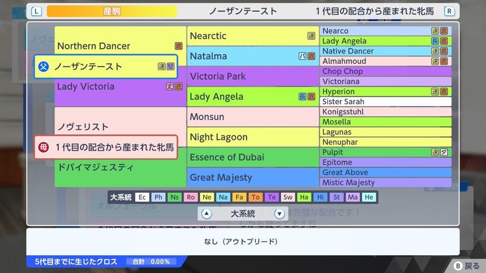The width and height of the screenshot is (486, 273).
Task: Select the ノーザンテースト sire box
Action: click(x=106, y=66)
